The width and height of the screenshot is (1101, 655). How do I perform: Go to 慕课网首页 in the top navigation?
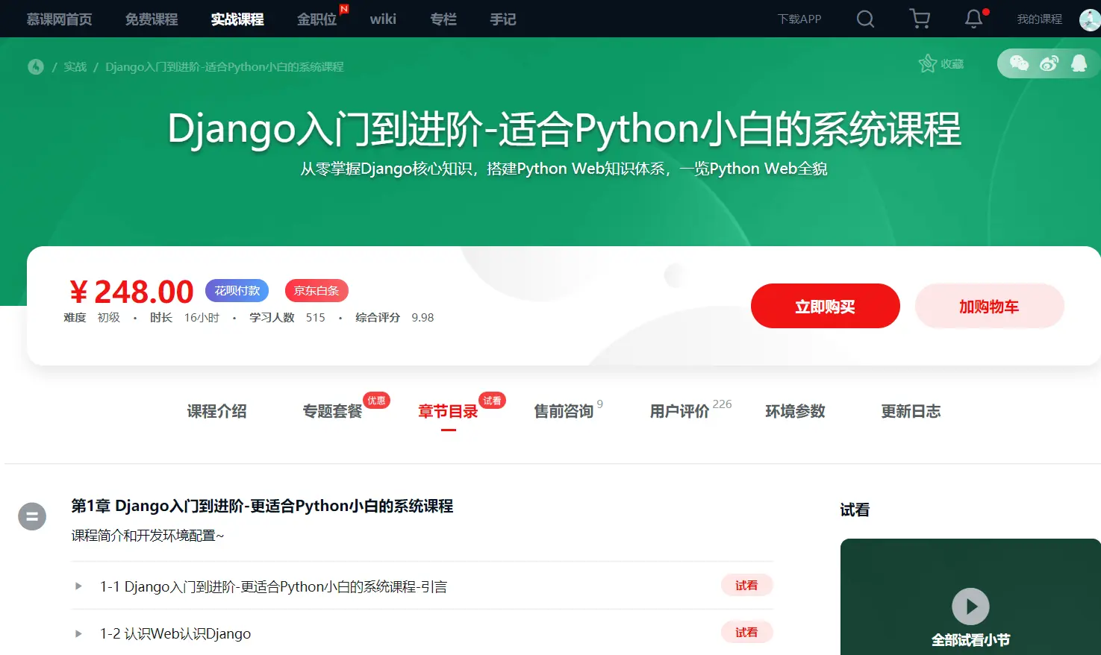pos(60,19)
